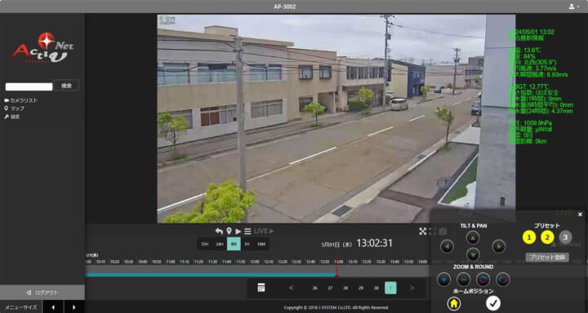Click in the search input field
The image size is (588, 313).
pyautogui.click(x=29, y=87)
